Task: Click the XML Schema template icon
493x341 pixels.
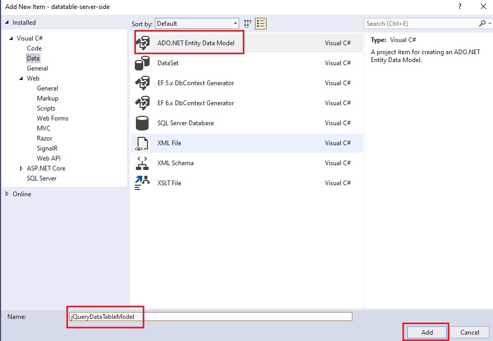Action: coord(142,163)
